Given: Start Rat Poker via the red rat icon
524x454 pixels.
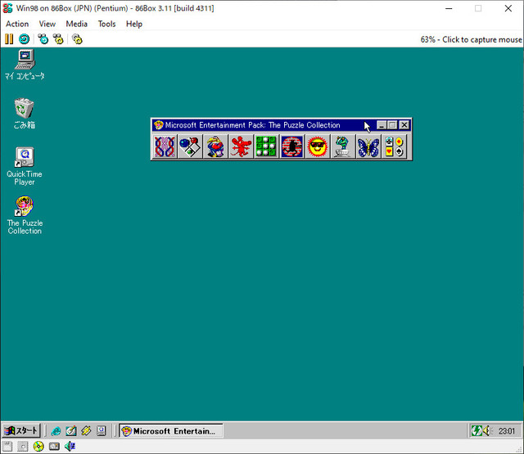Looking at the screenshot, I should pos(241,146).
